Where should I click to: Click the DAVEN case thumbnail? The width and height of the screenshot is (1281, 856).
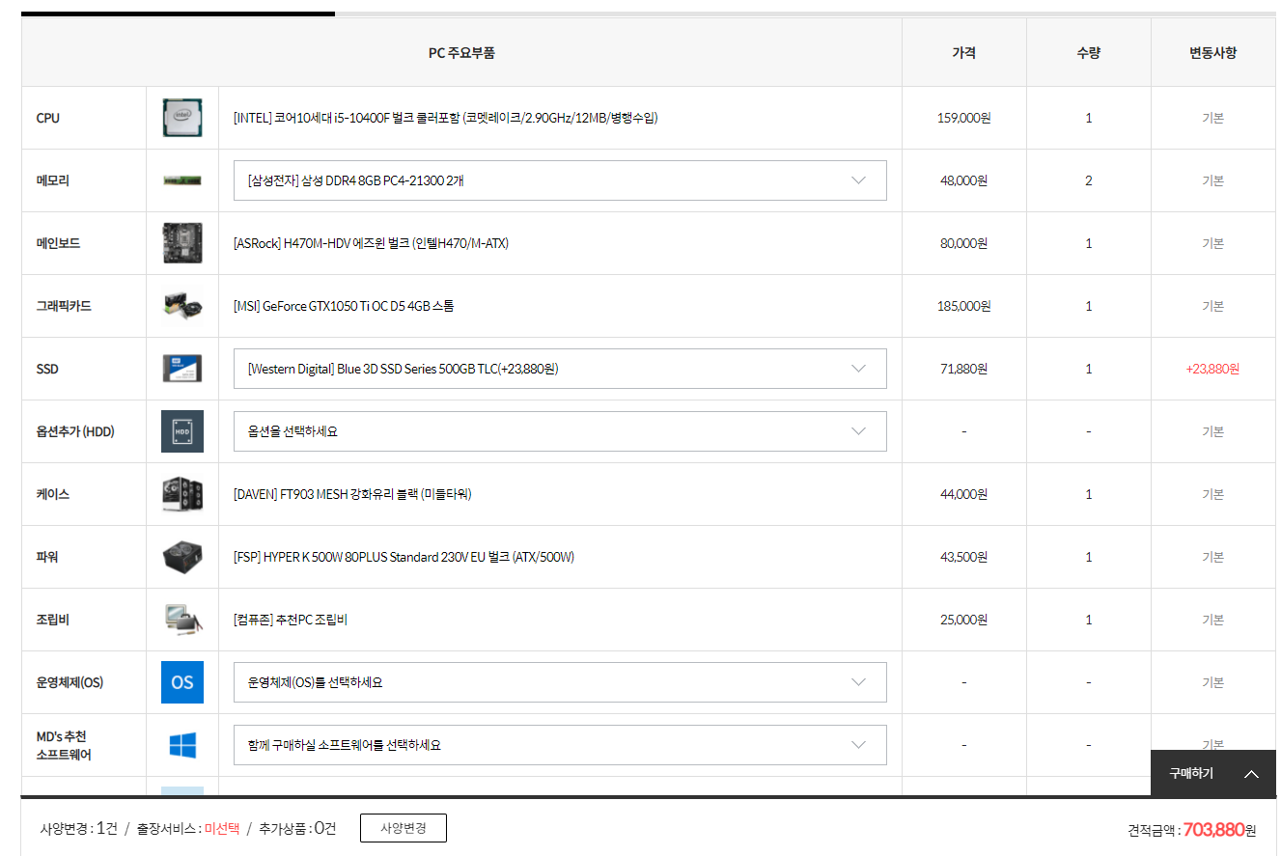coord(182,494)
